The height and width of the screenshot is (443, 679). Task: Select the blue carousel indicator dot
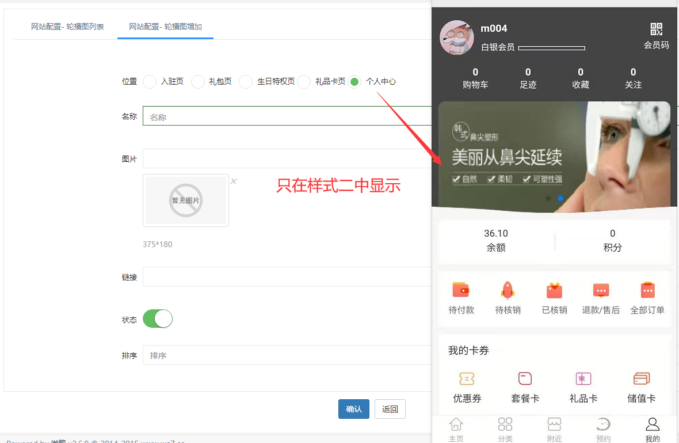pos(560,198)
